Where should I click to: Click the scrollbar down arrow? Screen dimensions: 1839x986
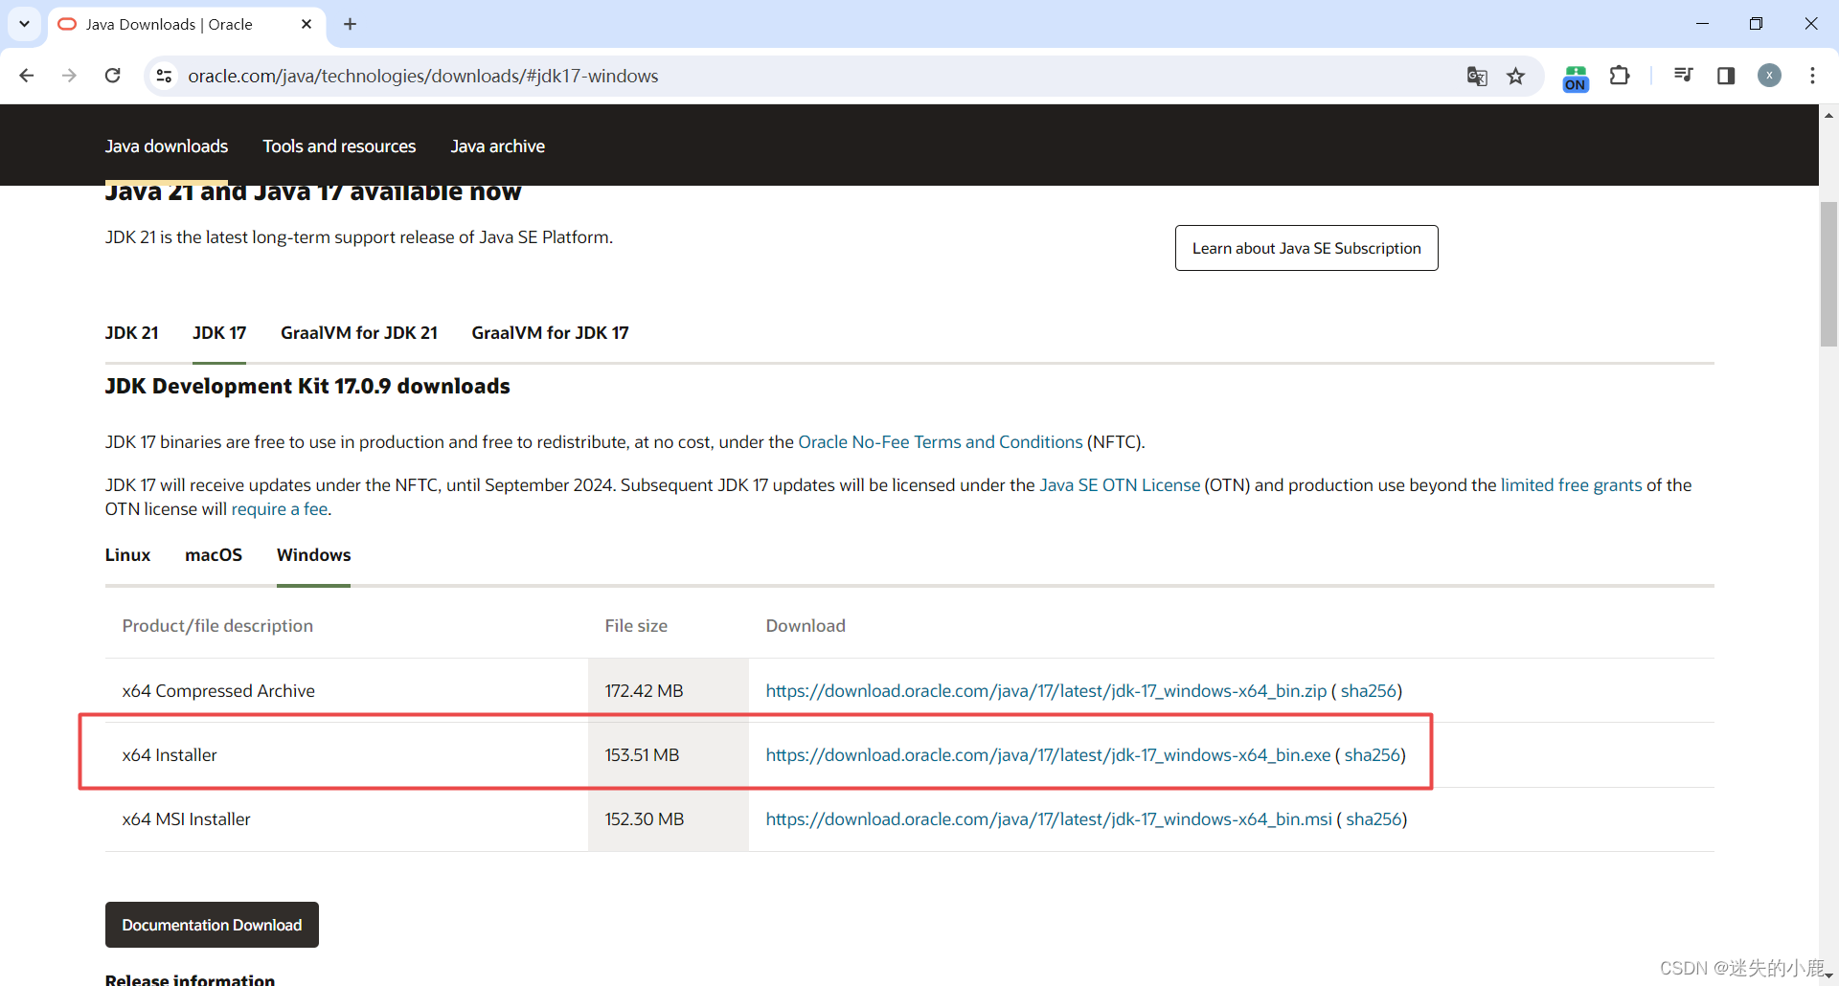click(1828, 976)
